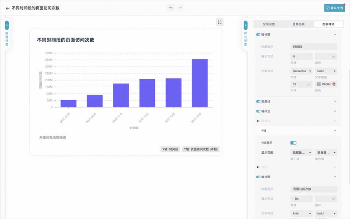
Task: Click the gray #ADAI color swatch
Action: (x=318, y=84)
